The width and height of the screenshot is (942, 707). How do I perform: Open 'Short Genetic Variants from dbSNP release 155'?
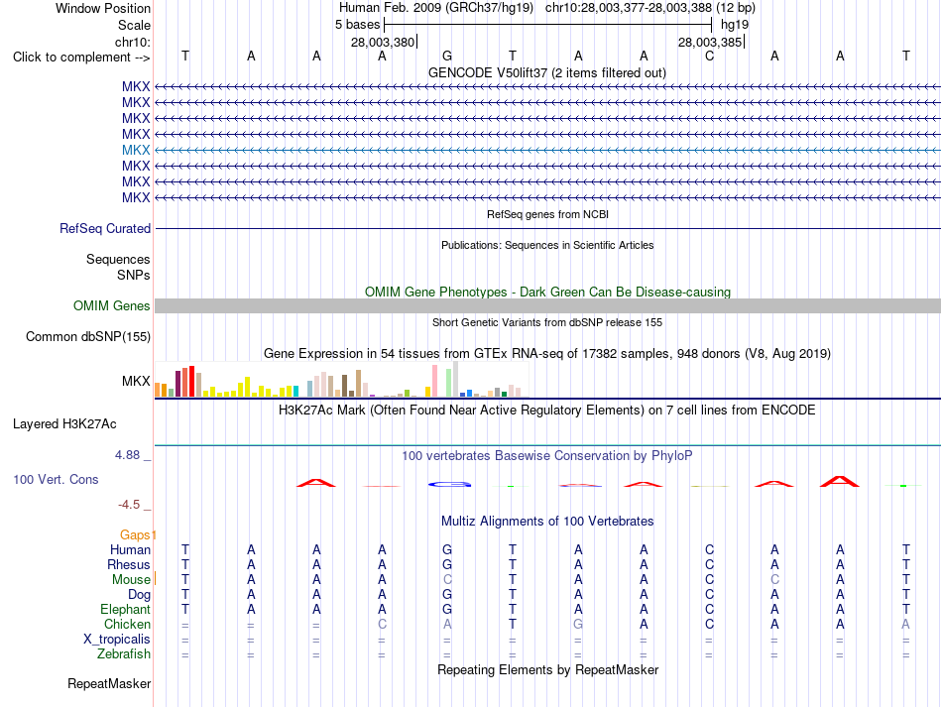[547, 322]
